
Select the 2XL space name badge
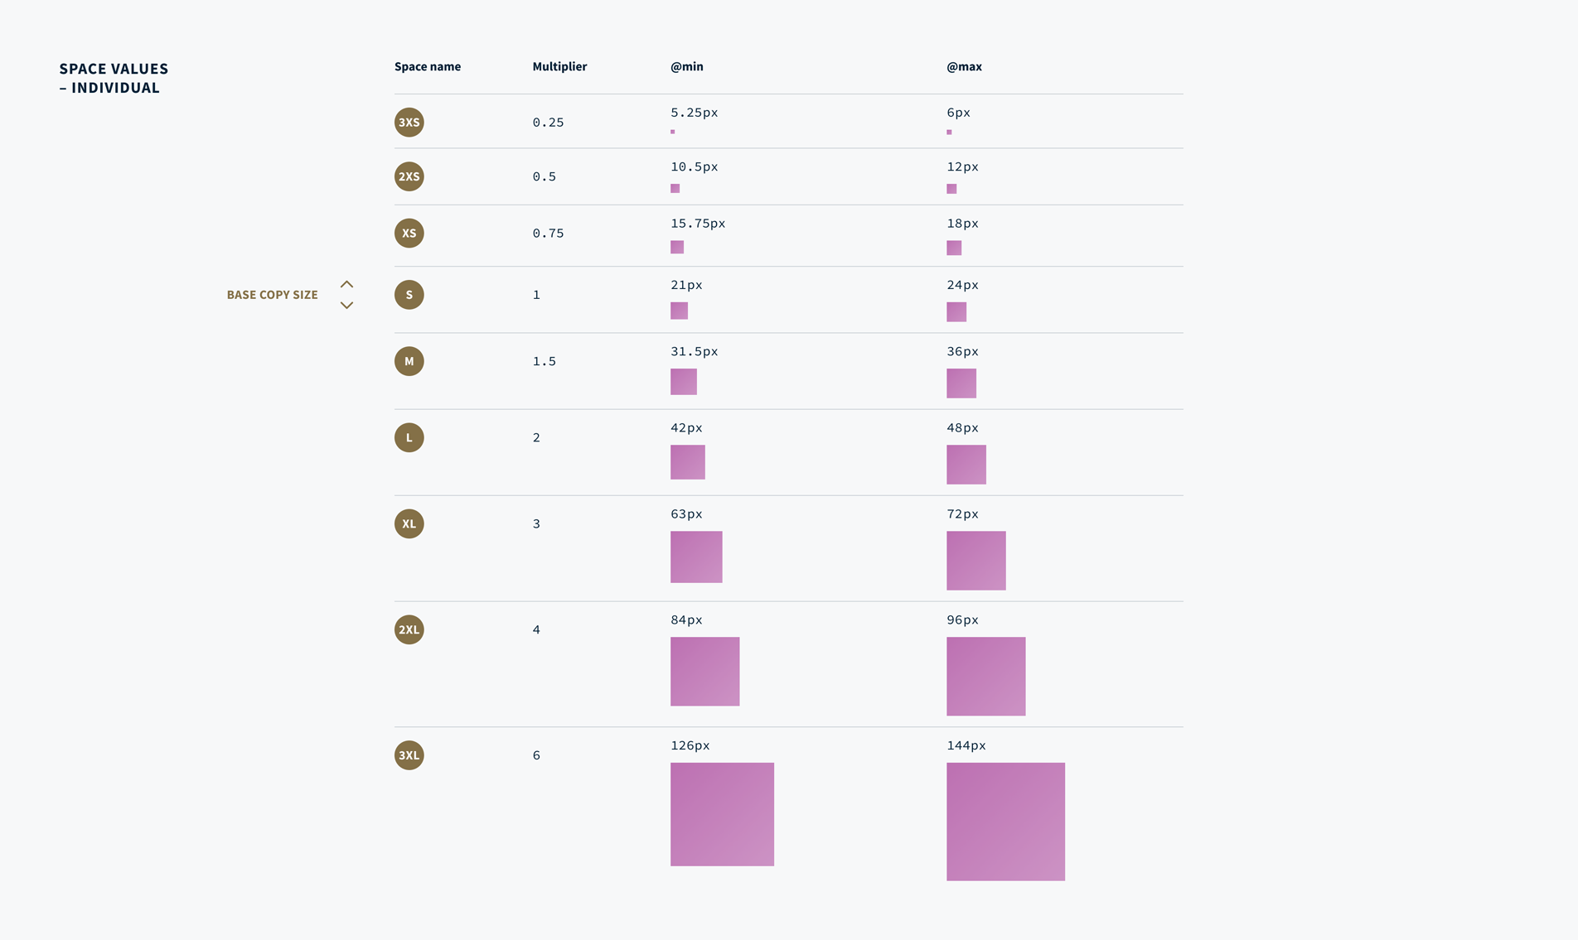pos(409,629)
